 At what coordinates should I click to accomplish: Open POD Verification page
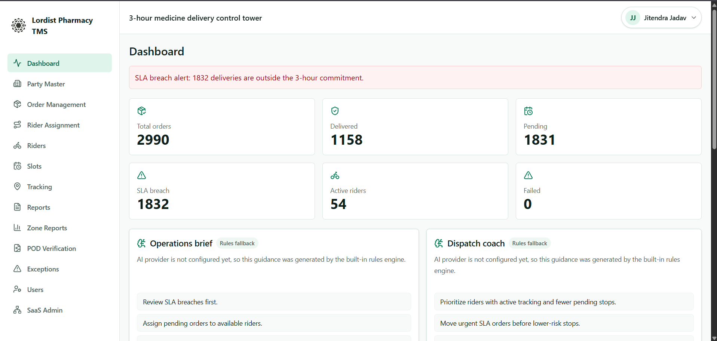(x=59, y=248)
